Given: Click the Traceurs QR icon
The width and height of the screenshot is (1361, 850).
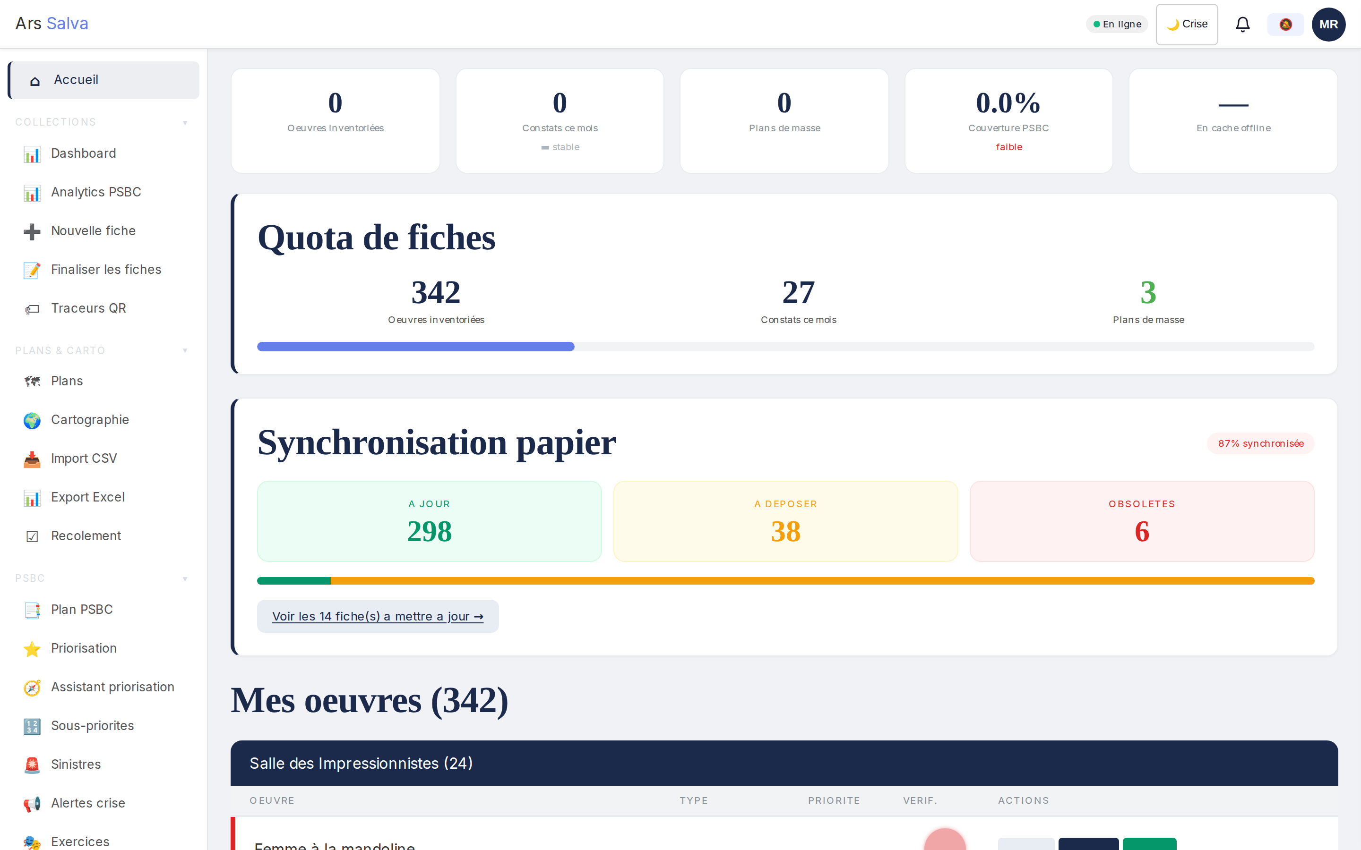Looking at the screenshot, I should 32,308.
